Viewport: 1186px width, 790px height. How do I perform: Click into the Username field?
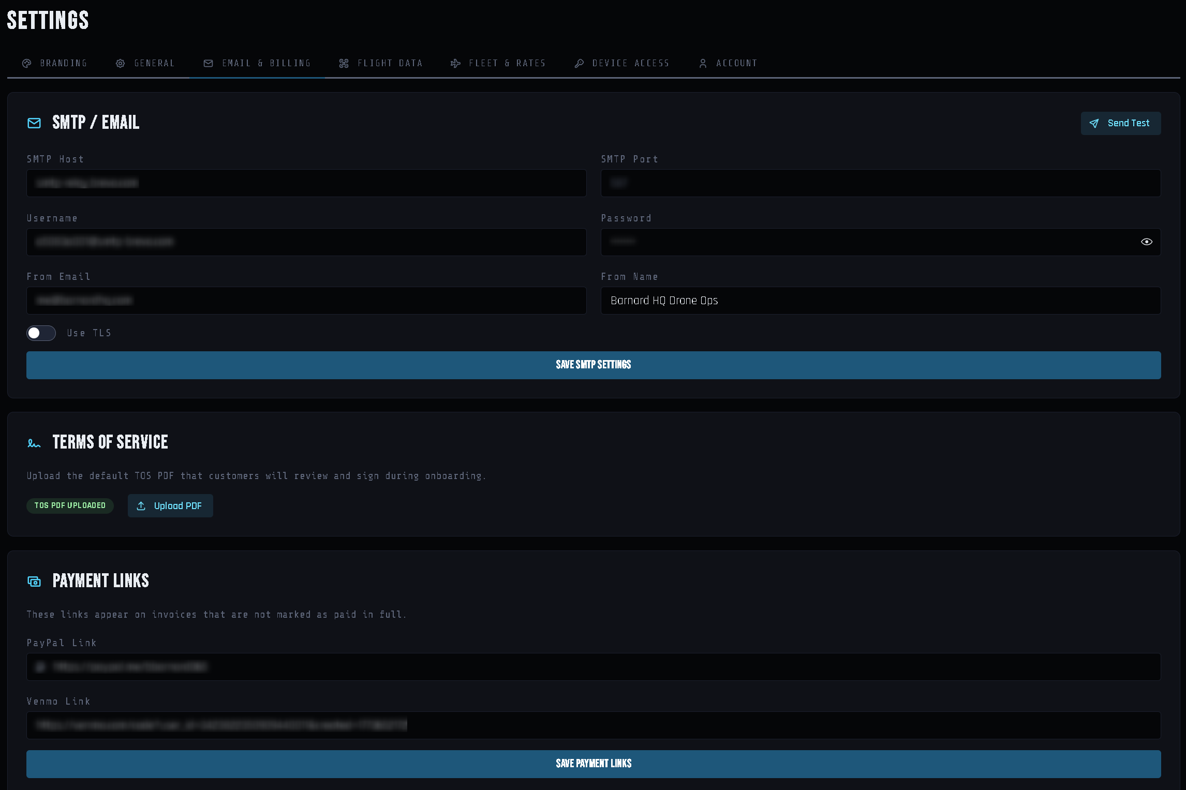coord(306,242)
